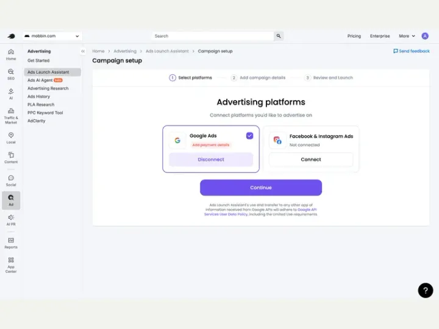
Task: Select the Ad section icon
Action: tap(11, 200)
